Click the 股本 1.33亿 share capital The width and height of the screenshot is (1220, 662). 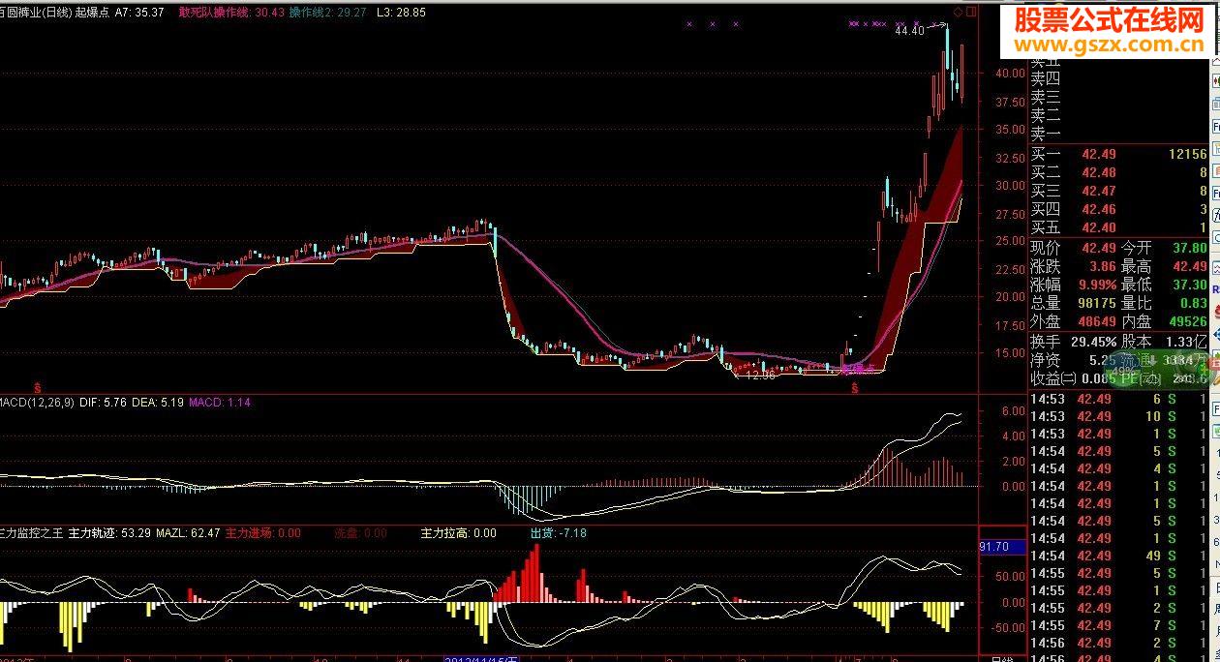pos(1165,342)
